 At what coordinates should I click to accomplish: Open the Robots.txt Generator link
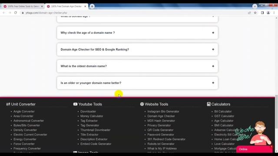tap(161, 144)
